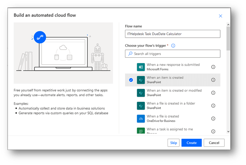246x165 pixels.
Task: Select 'When a new response is submitted' trigger
Action: (173, 67)
